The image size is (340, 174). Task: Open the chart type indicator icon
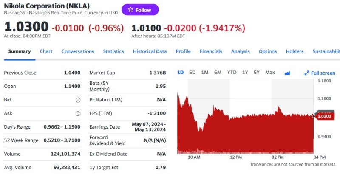point(287,73)
